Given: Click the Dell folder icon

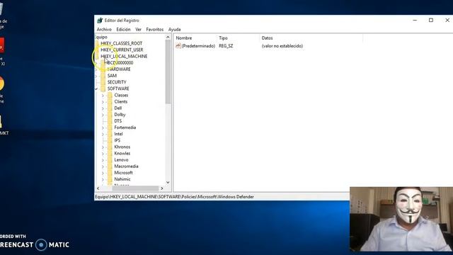Looking at the screenshot, I should coord(110,108).
